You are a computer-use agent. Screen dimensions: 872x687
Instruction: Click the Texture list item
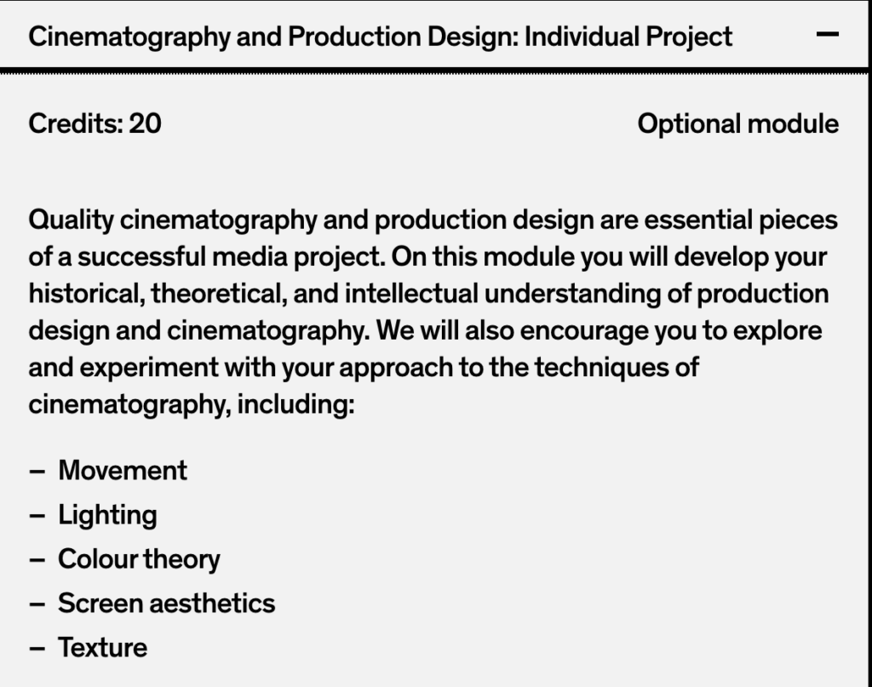(x=103, y=648)
